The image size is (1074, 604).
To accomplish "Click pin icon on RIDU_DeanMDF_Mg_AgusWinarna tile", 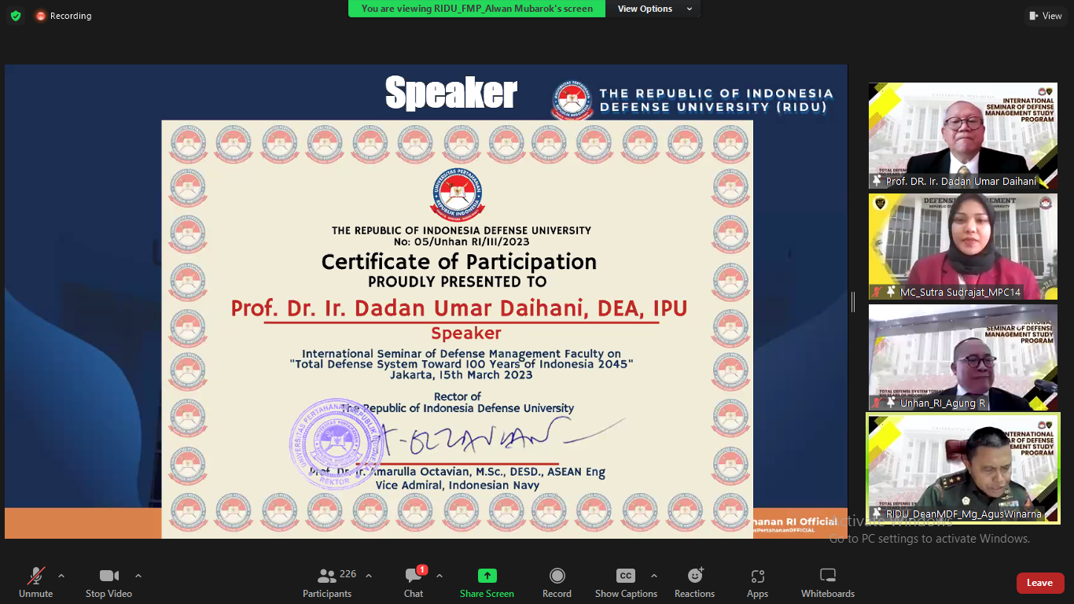I will (877, 514).
